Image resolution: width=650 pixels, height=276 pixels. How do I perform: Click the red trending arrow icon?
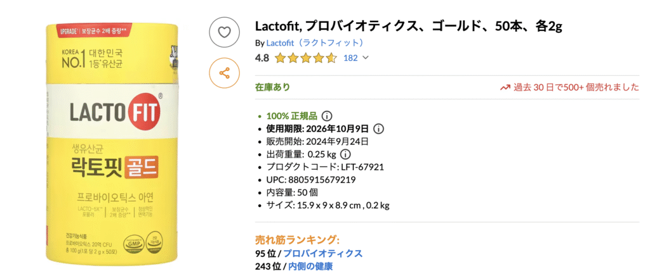pos(505,87)
